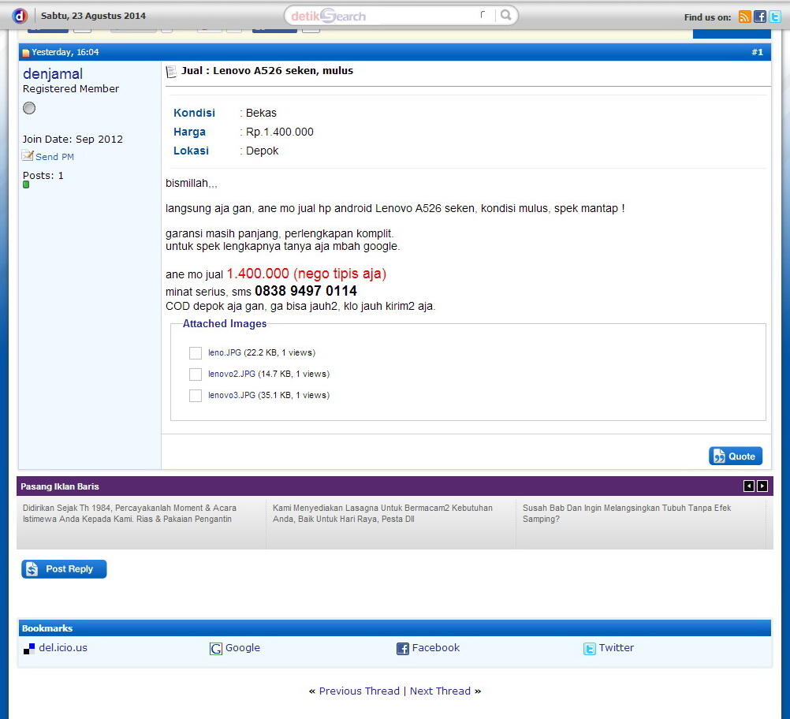This screenshot has height=719, width=790.
Task: Share the thread via Facebook link
Action: pyautogui.click(x=436, y=647)
